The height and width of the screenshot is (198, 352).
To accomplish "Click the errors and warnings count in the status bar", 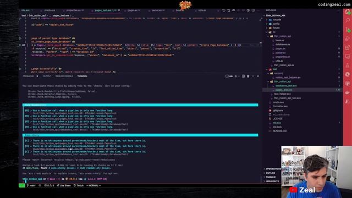I will [x=49, y=186].
